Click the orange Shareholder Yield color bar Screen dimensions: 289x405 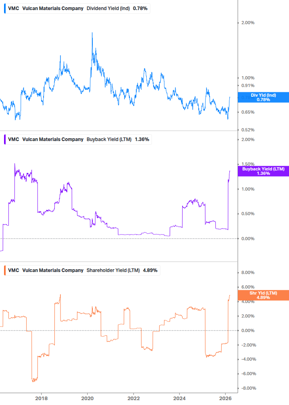click(5, 270)
